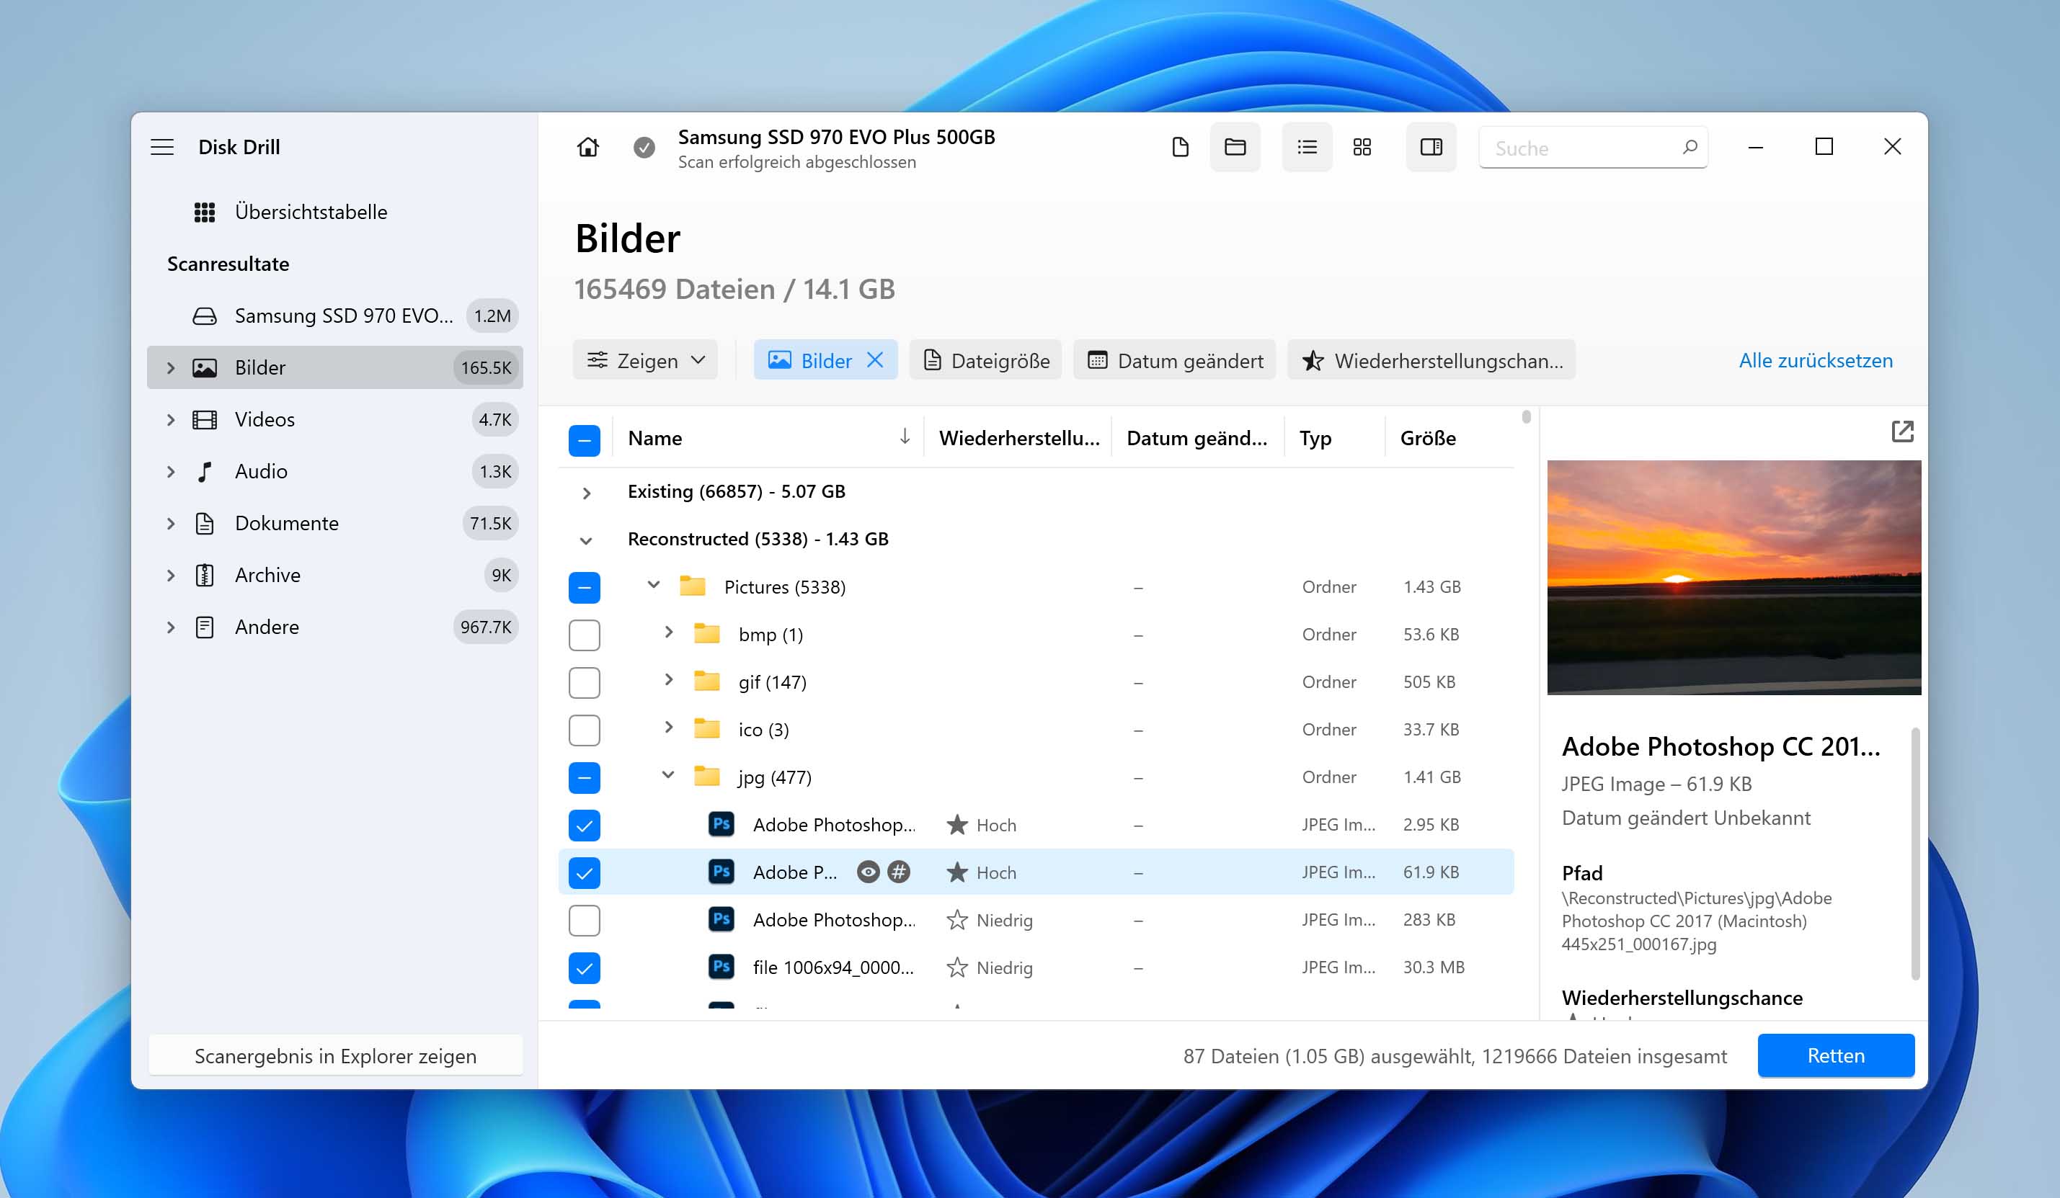
Task: Check the 283 KB Adobe Photoshop file
Action: click(584, 920)
